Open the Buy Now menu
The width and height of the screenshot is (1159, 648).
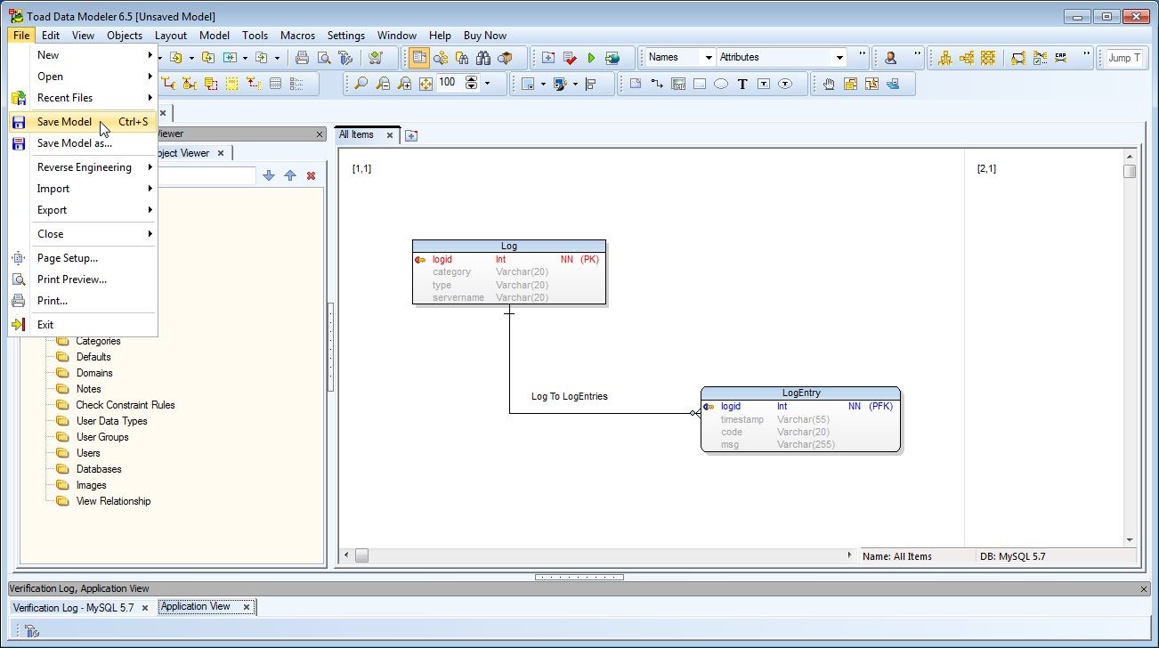(485, 36)
